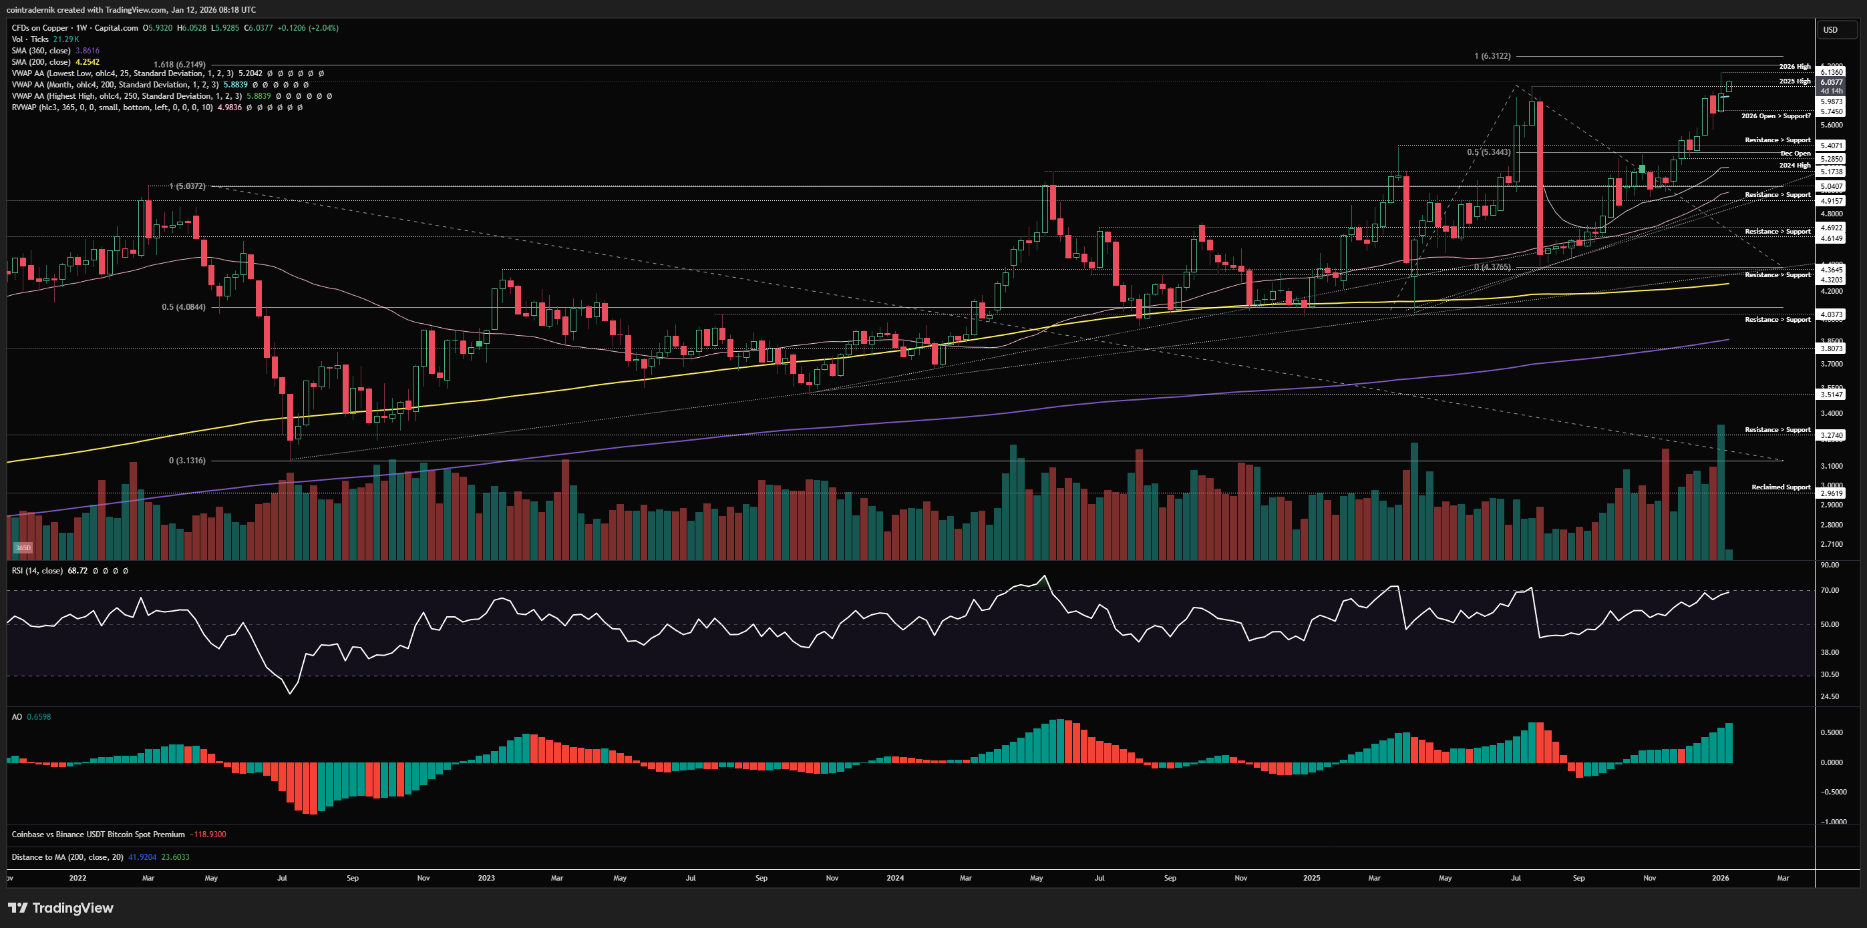Viewport: 1867px width, 928px height.
Task: Click the 2026 Open > Support? text label
Action: tap(1775, 116)
